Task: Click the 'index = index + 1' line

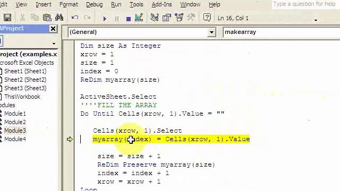Action: [x=133, y=173]
